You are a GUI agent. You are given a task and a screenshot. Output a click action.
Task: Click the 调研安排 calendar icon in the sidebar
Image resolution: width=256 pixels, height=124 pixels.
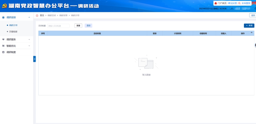pos(3,17)
